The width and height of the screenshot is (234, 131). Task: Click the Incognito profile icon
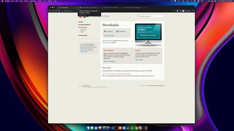point(184,11)
